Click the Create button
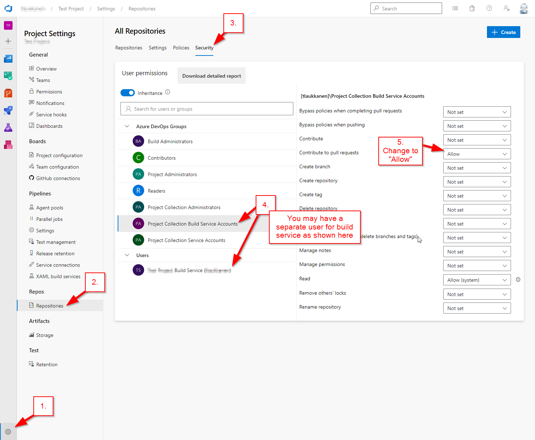This screenshot has width=535, height=440. pyautogui.click(x=503, y=32)
